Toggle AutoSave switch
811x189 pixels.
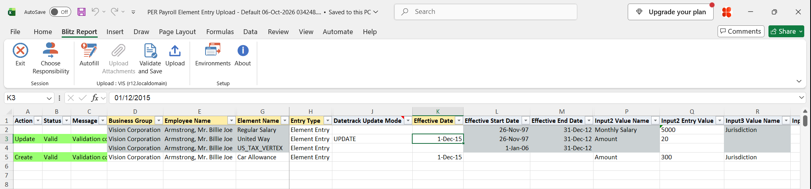pos(60,12)
